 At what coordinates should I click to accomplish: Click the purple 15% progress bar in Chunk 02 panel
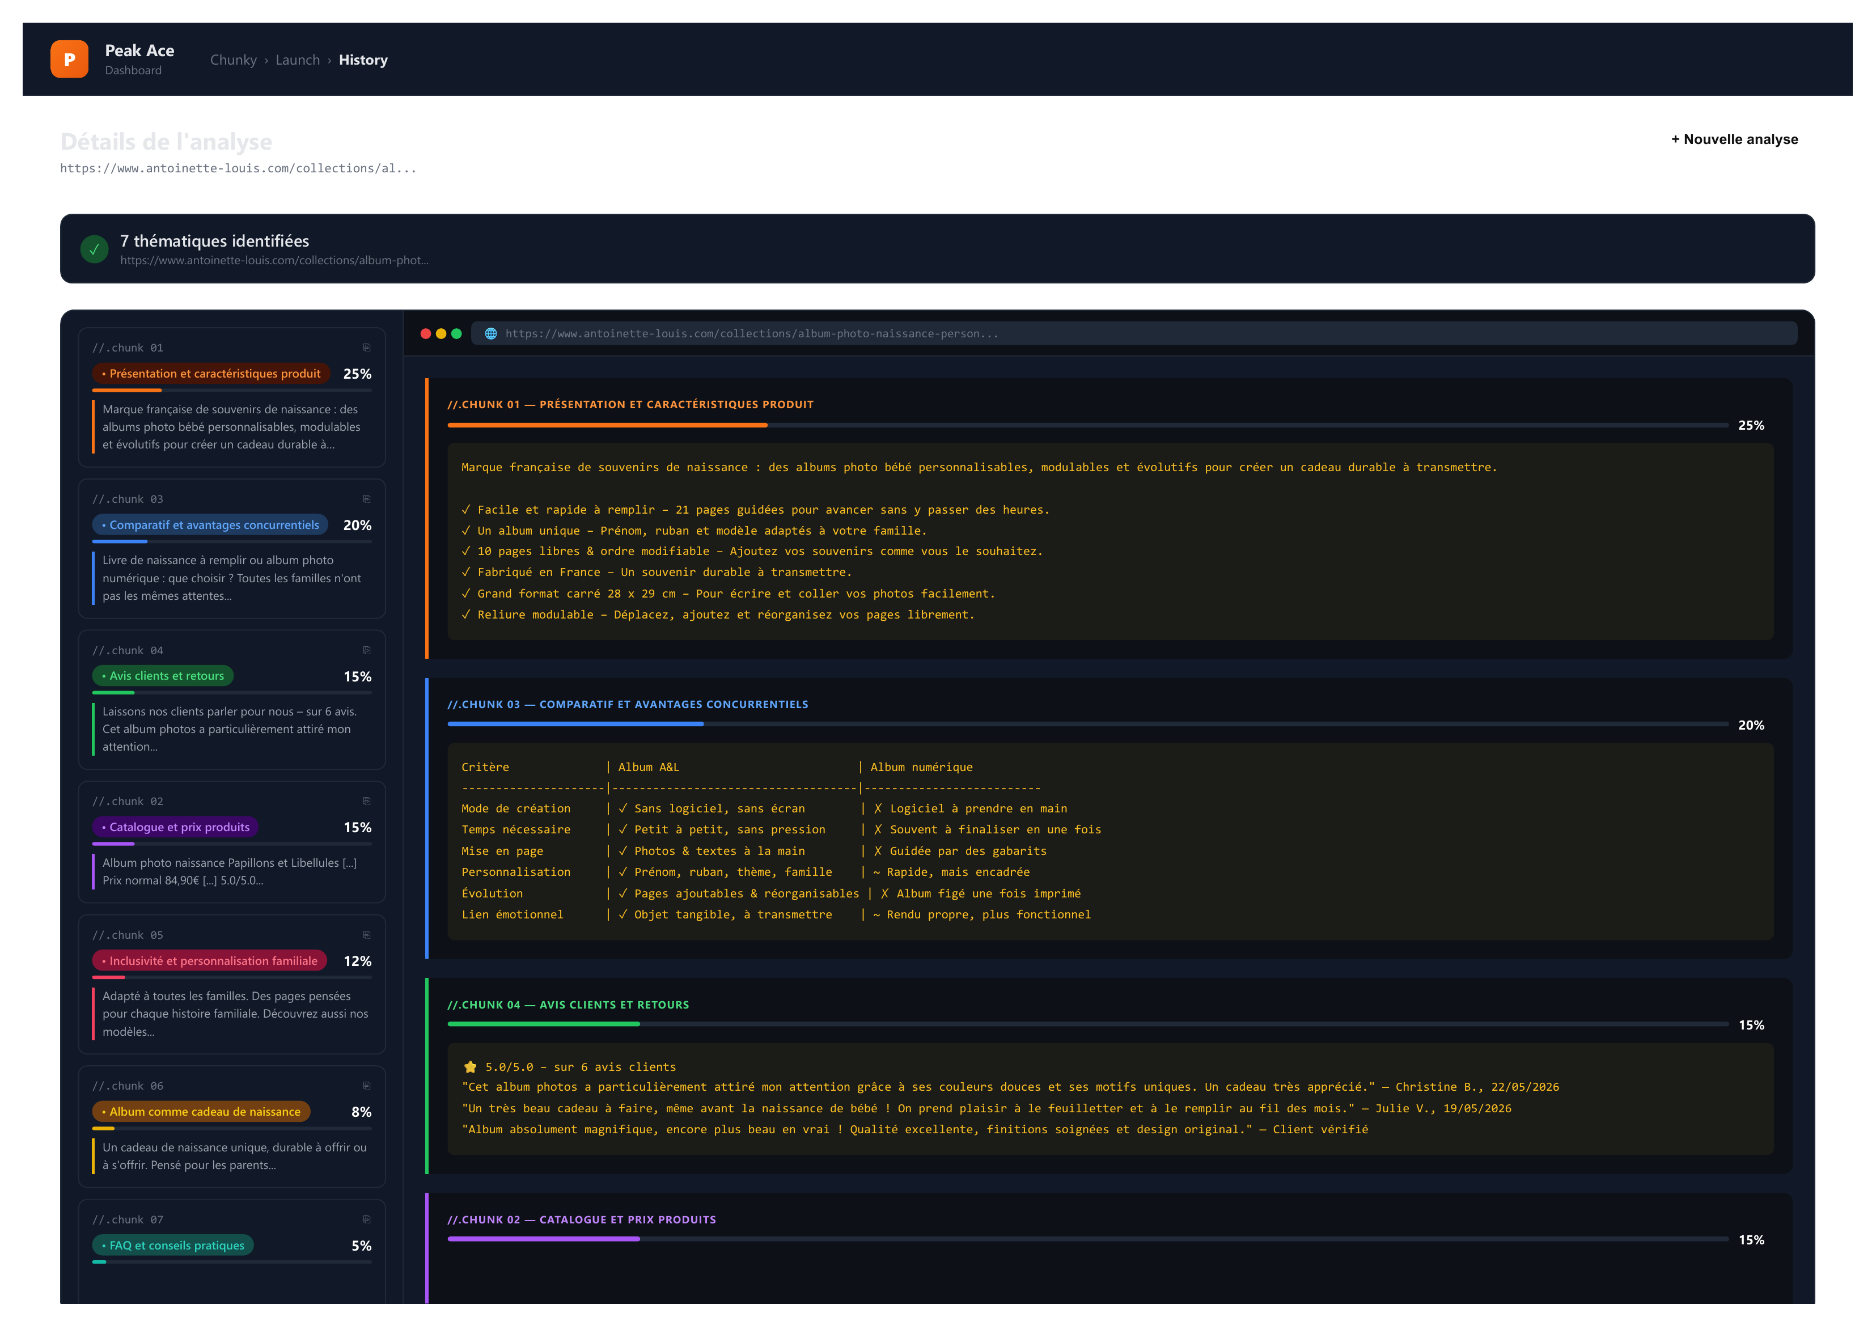pos(1087,1239)
